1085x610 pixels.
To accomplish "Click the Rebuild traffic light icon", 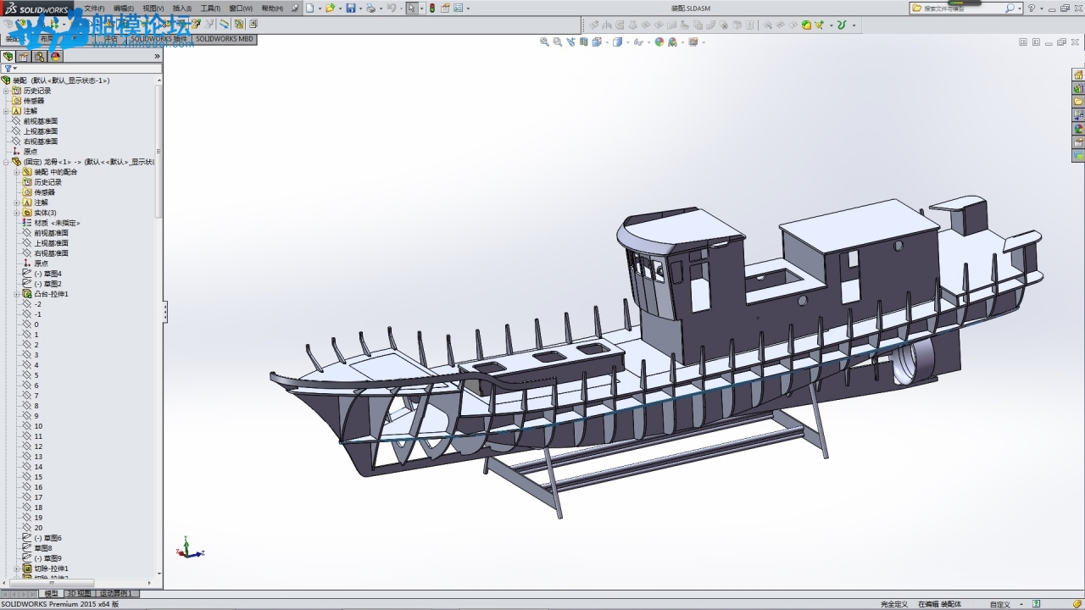I will click(x=432, y=8).
